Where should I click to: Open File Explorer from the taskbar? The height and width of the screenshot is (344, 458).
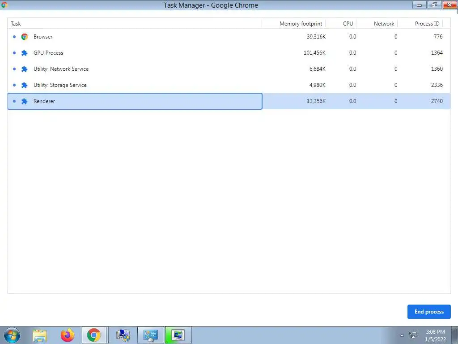(40, 335)
